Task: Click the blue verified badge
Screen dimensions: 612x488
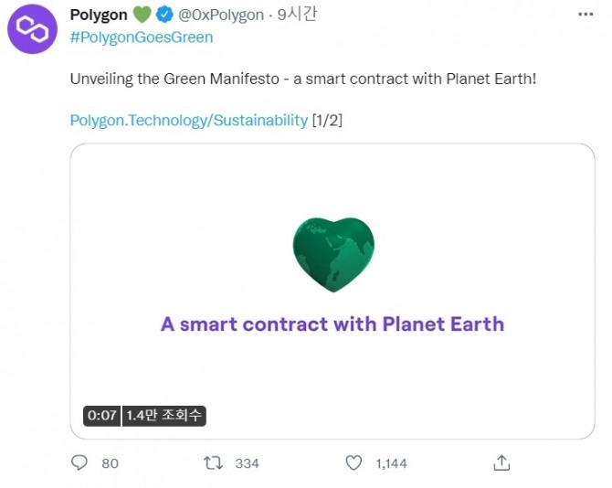Action: [165, 15]
